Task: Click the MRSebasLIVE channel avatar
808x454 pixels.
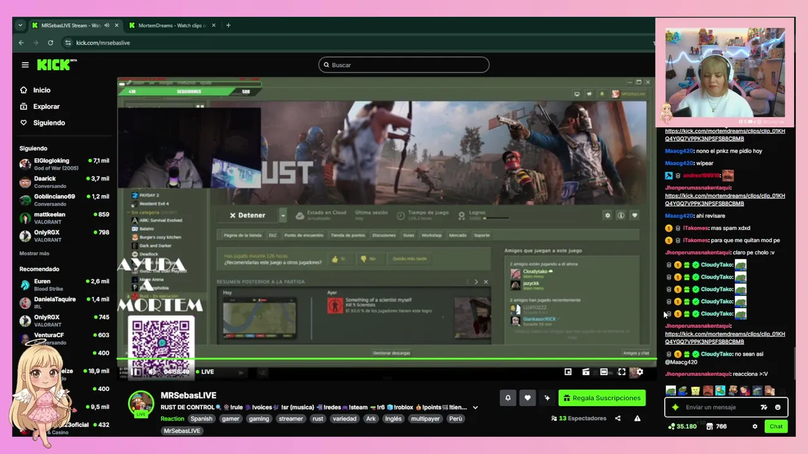Action: [x=141, y=404]
